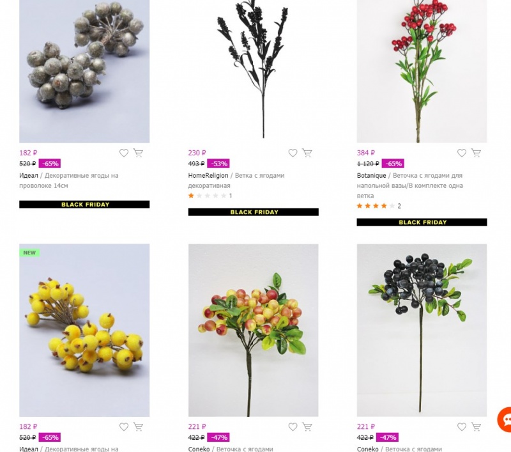Open HomeReligion Ветка с ягодами link
The height and width of the screenshot is (452, 511).
[236, 180]
